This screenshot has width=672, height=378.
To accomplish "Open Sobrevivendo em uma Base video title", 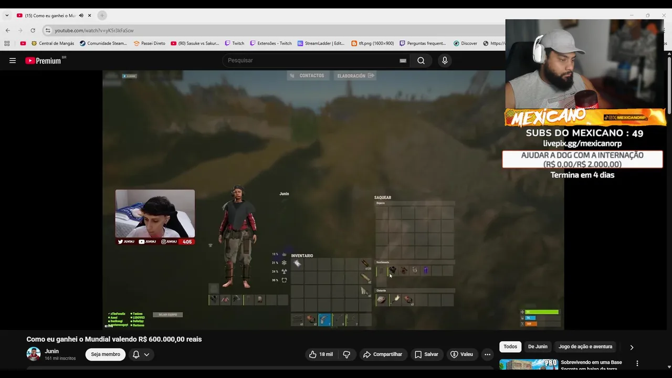I will point(591,365).
